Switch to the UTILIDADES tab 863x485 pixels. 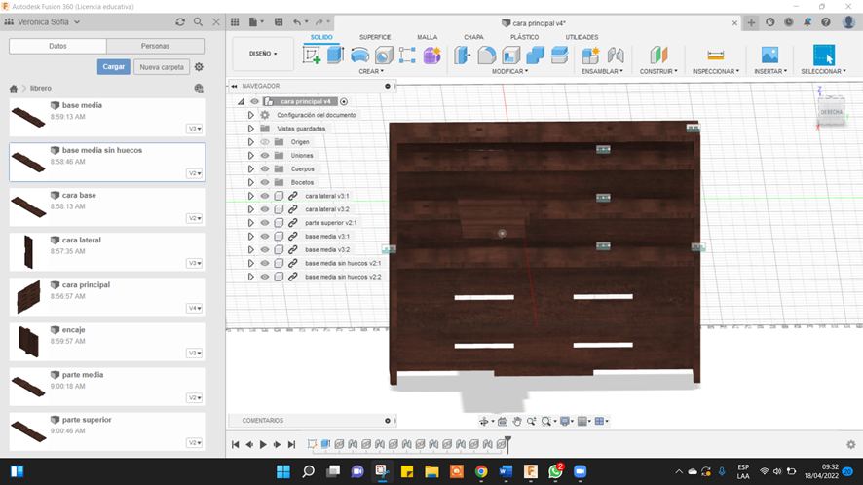click(x=582, y=37)
